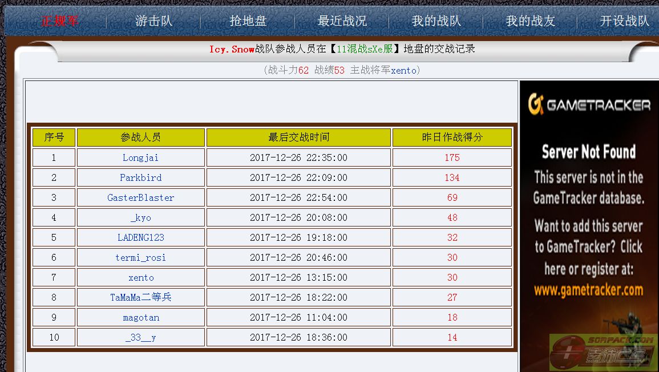Image resolution: width=659 pixels, height=372 pixels.
Task: Click general xento in the subtitle
Action: (x=403, y=70)
